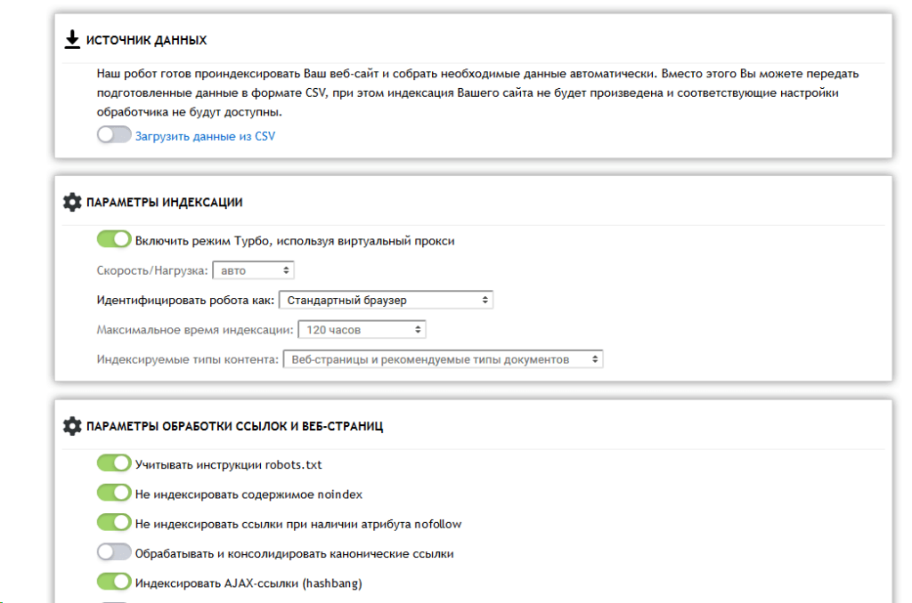This screenshot has width=912, height=603.
Task: Click the Максимальное время индексации label
Action: 195,330
